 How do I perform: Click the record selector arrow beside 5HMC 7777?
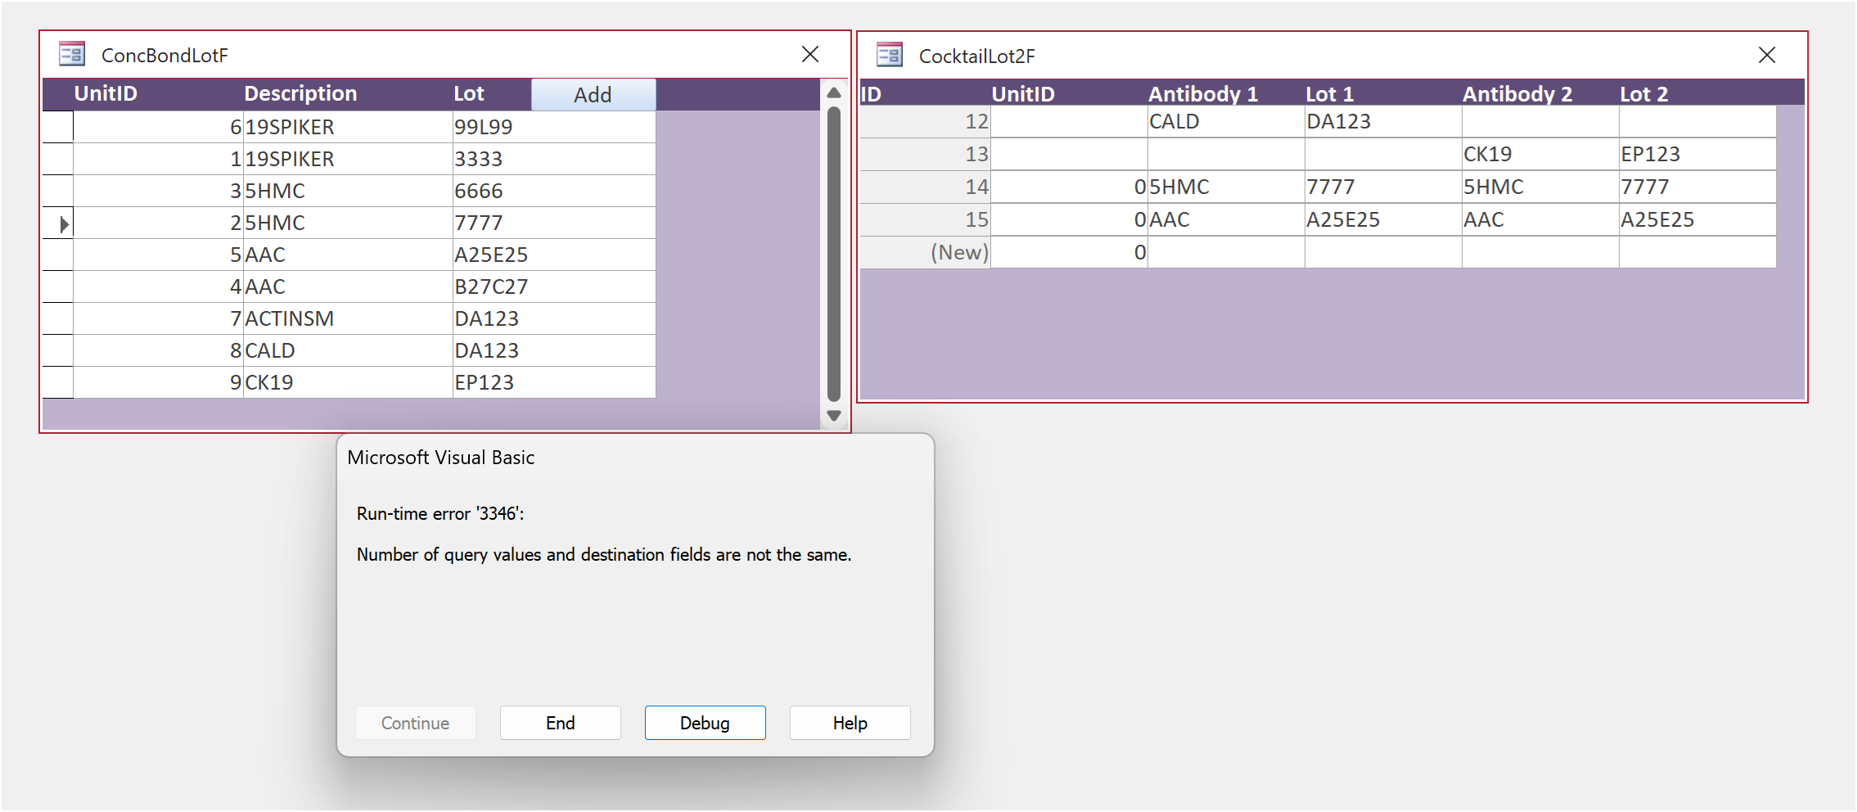click(x=57, y=222)
